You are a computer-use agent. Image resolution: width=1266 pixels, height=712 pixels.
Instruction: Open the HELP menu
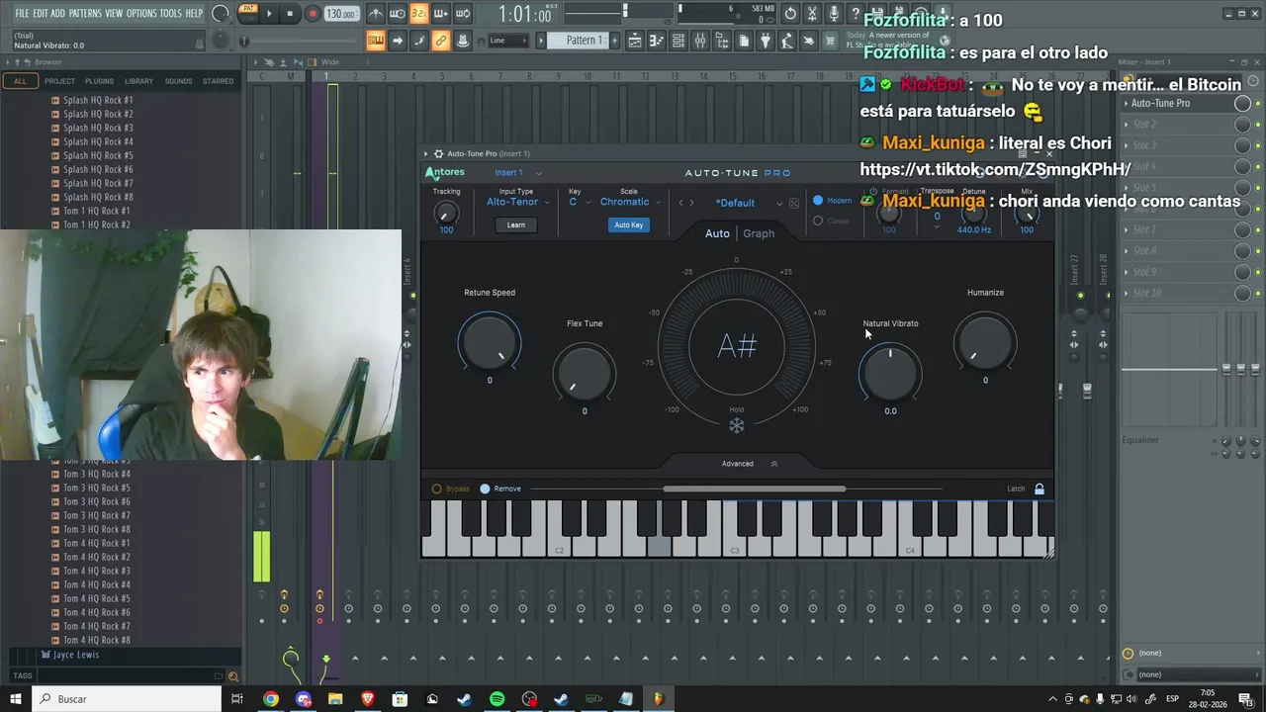coord(194,13)
